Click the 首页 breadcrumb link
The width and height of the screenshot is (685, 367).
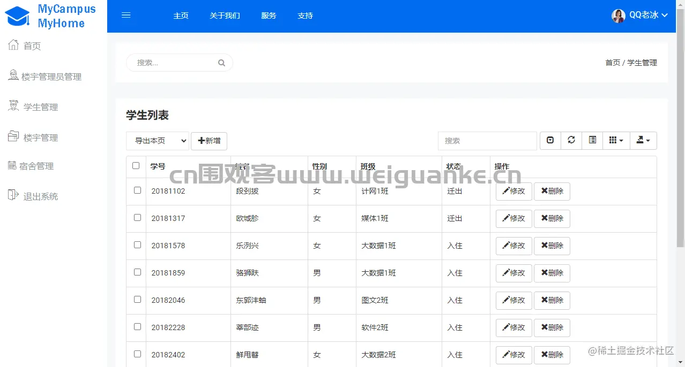[x=613, y=63]
